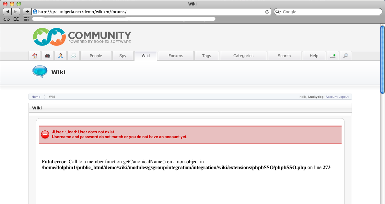Click the blue speech bubble Wiki icon

pyautogui.click(x=40, y=72)
